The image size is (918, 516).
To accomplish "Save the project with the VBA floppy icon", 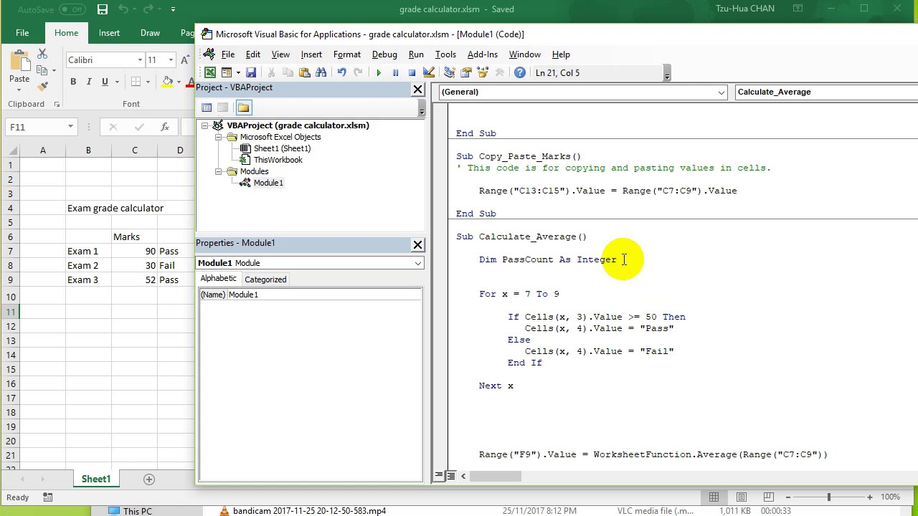I will pos(251,72).
